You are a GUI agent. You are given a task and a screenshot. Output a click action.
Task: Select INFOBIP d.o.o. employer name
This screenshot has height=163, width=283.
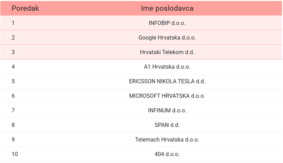167,23
